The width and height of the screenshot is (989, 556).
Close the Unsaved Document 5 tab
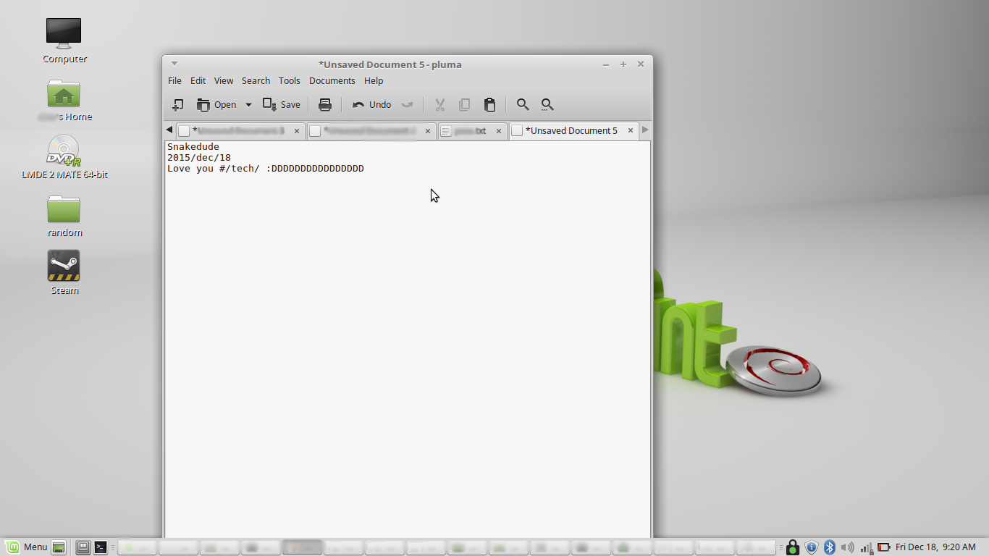(x=631, y=131)
